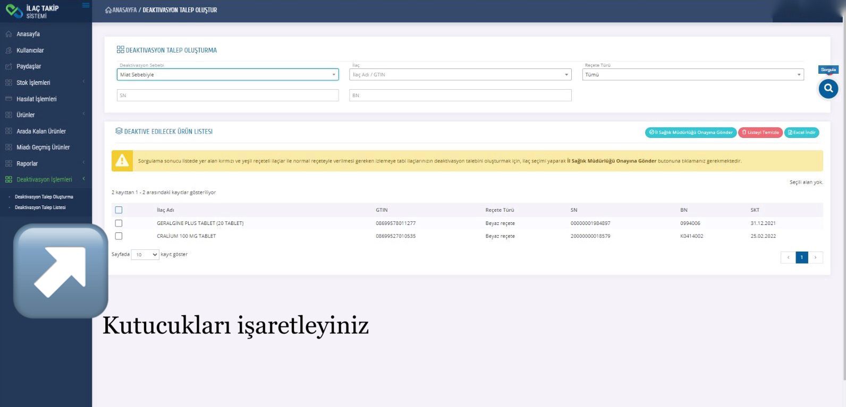Open the Reçete Türü dropdown
The width and height of the screenshot is (846, 407).
(692, 75)
